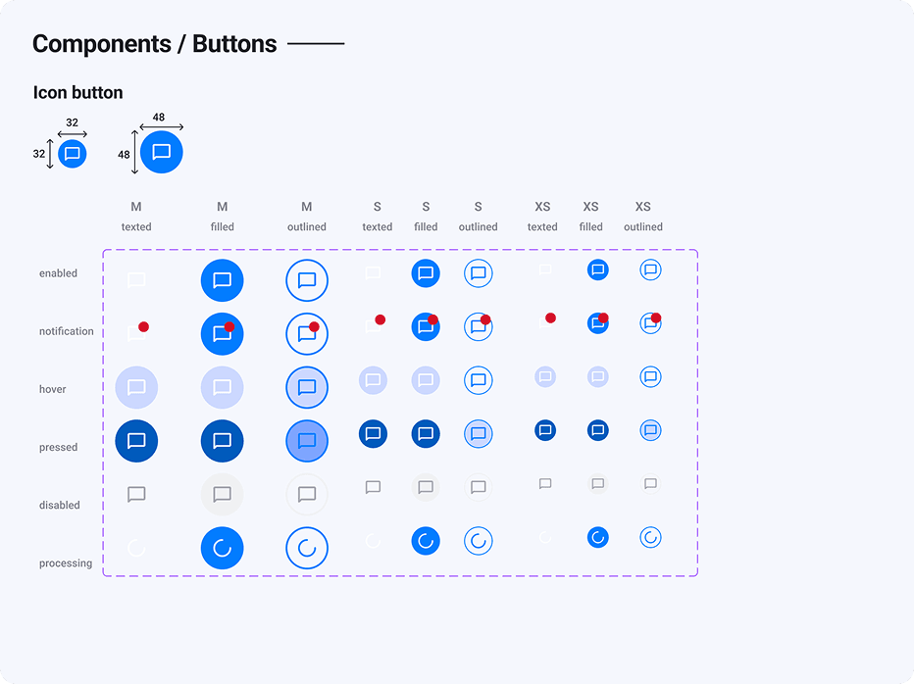Click the M outlined pressed chat button

(307, 441)
